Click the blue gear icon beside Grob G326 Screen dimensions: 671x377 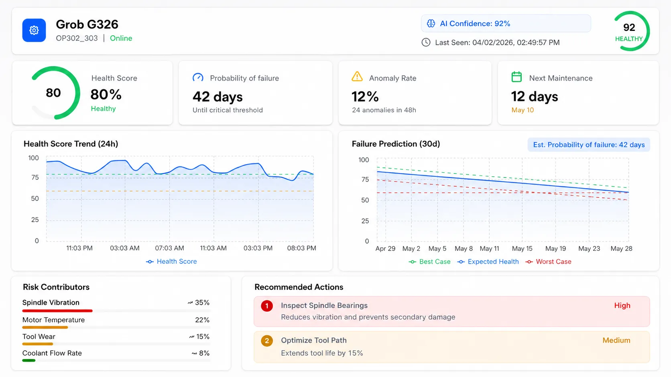[x=34, y=30]
